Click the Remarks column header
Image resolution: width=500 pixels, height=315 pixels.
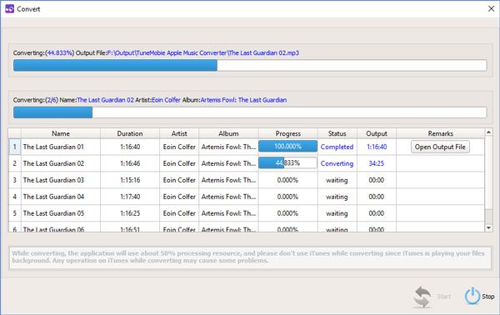(x=440, y=133)
